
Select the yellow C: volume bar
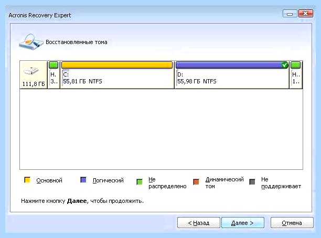point(117,65)
